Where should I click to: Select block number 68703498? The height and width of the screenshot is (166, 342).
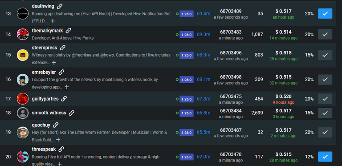pyautogui.click(x=231, y=77)
